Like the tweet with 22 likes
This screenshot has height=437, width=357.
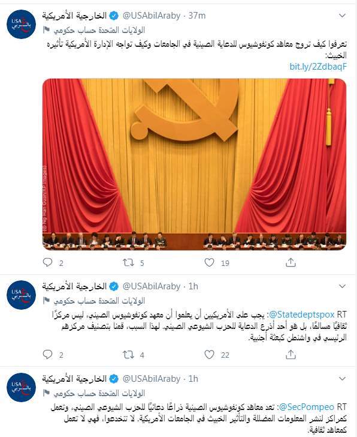point(209,354)
